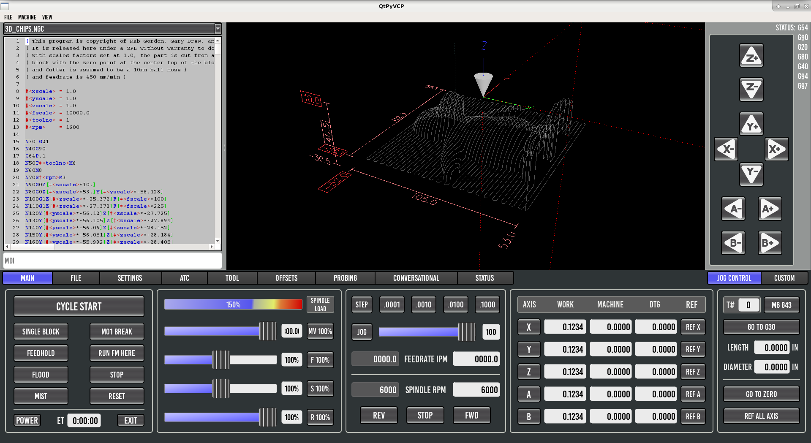Screen dimensions: 811x443
Task: Open the OFFSETS tab
Action: click(x=286, y=278)
